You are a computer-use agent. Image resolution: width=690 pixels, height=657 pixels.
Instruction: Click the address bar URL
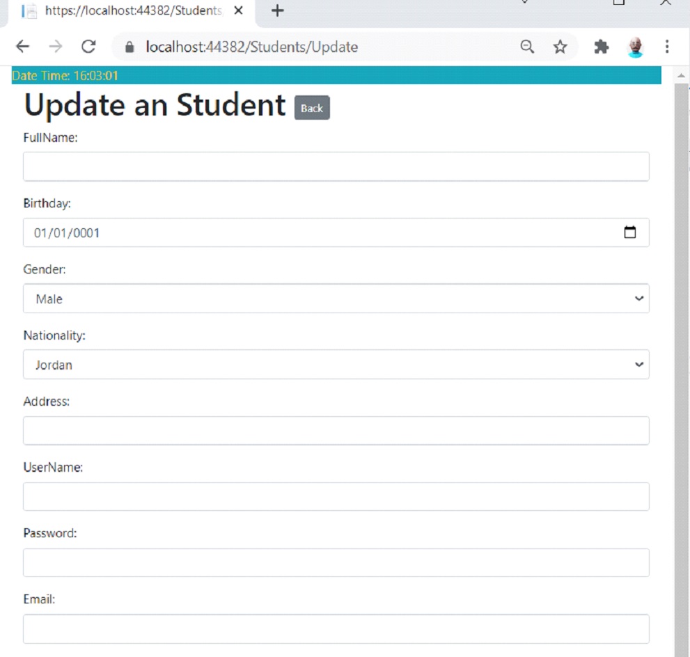click(252, 47)
